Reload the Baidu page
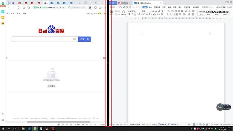This screenshot has height=131, width=233. [x=19, y=7]
